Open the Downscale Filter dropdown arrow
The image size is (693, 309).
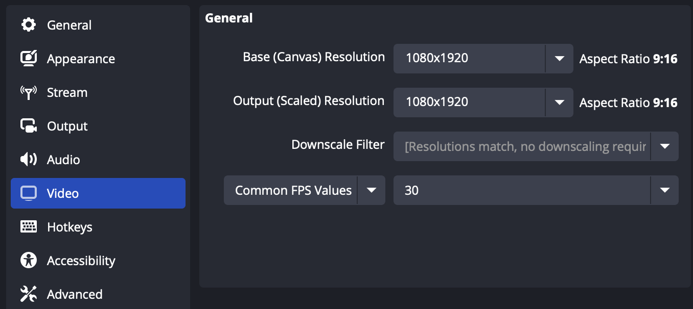tap(665, 146)
